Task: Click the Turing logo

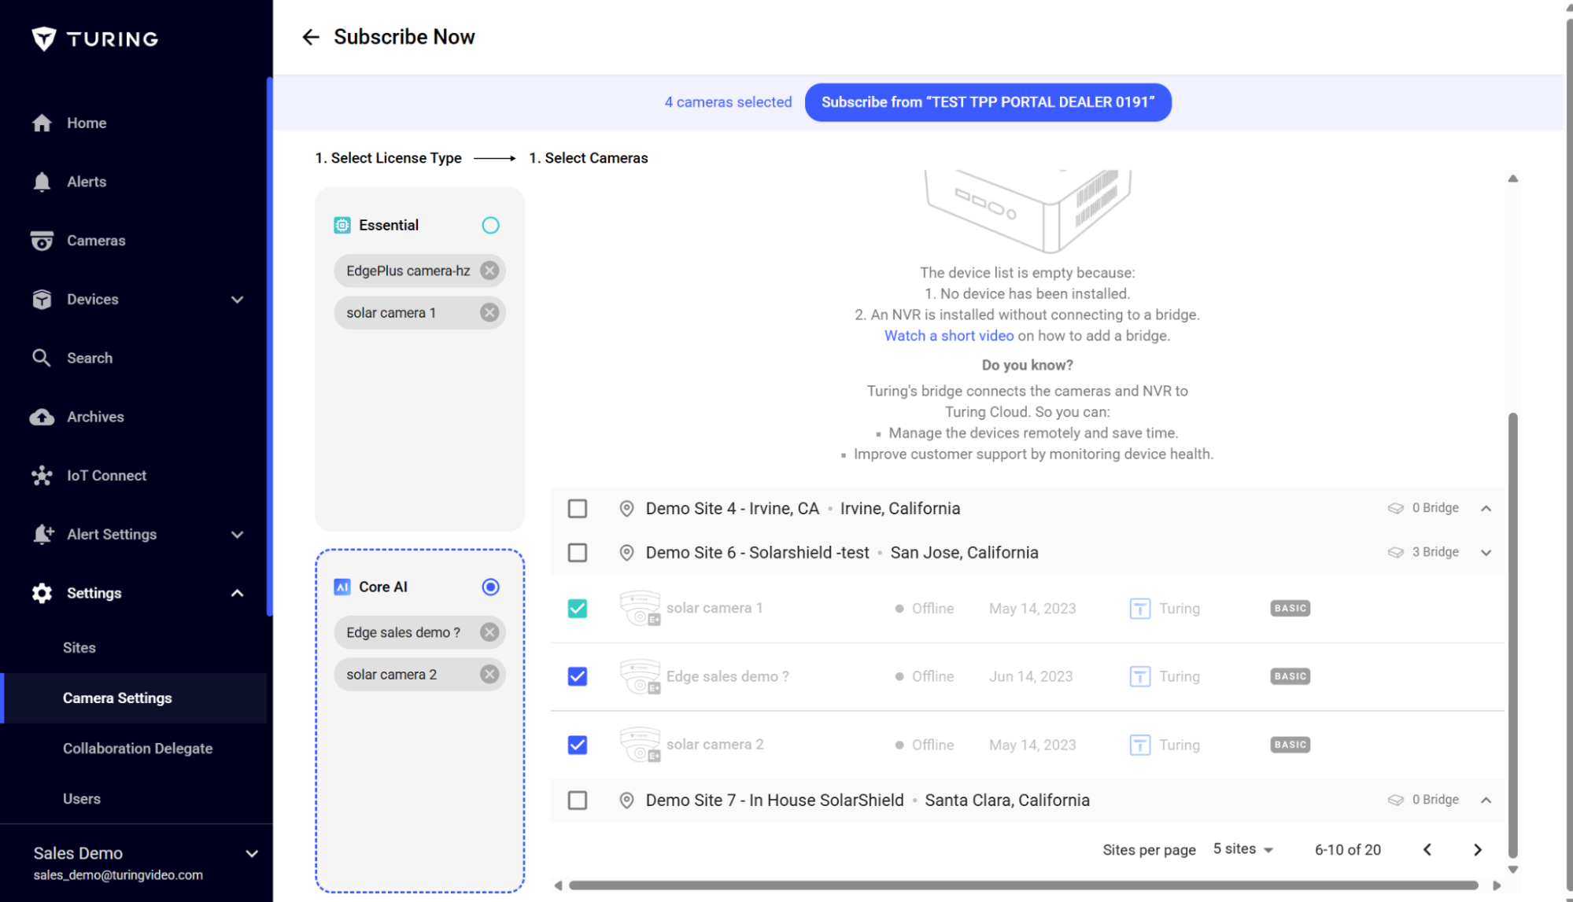Action: pos(94,39)
